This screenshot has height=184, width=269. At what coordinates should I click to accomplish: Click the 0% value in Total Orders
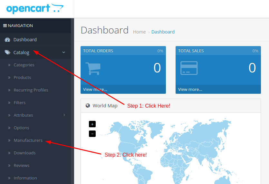tap(160, 51)
